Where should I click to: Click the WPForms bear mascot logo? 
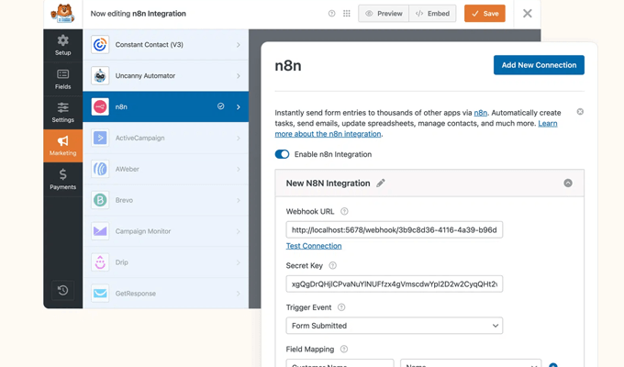pos(63,14)
